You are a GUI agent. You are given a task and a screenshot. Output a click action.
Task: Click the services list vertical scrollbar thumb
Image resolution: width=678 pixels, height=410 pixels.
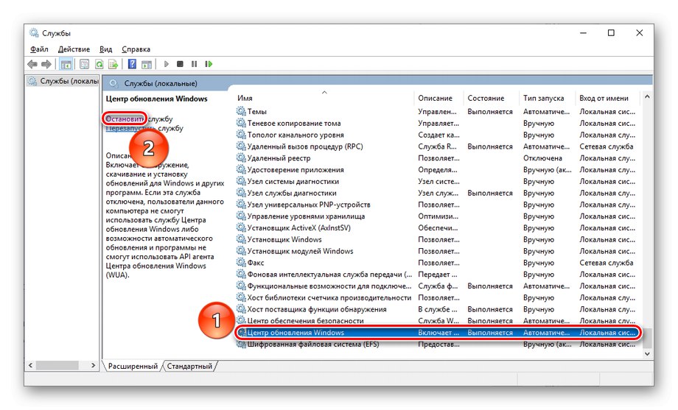pos(647,340)
